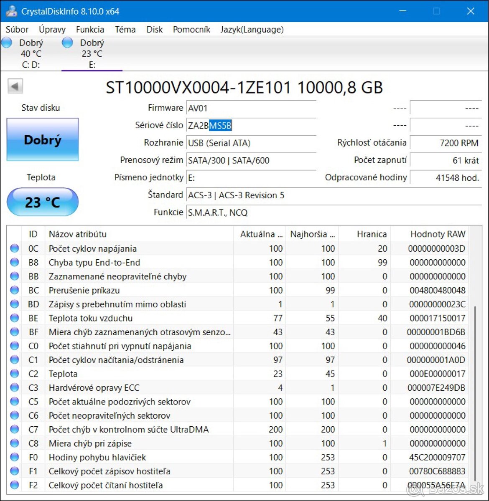Switch to the E: drive tab
The width and height of the screenshot is (489, 501).
click(92, 53)
